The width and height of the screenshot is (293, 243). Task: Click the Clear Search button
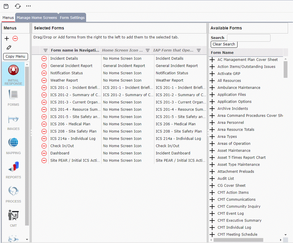pos(224,44)
